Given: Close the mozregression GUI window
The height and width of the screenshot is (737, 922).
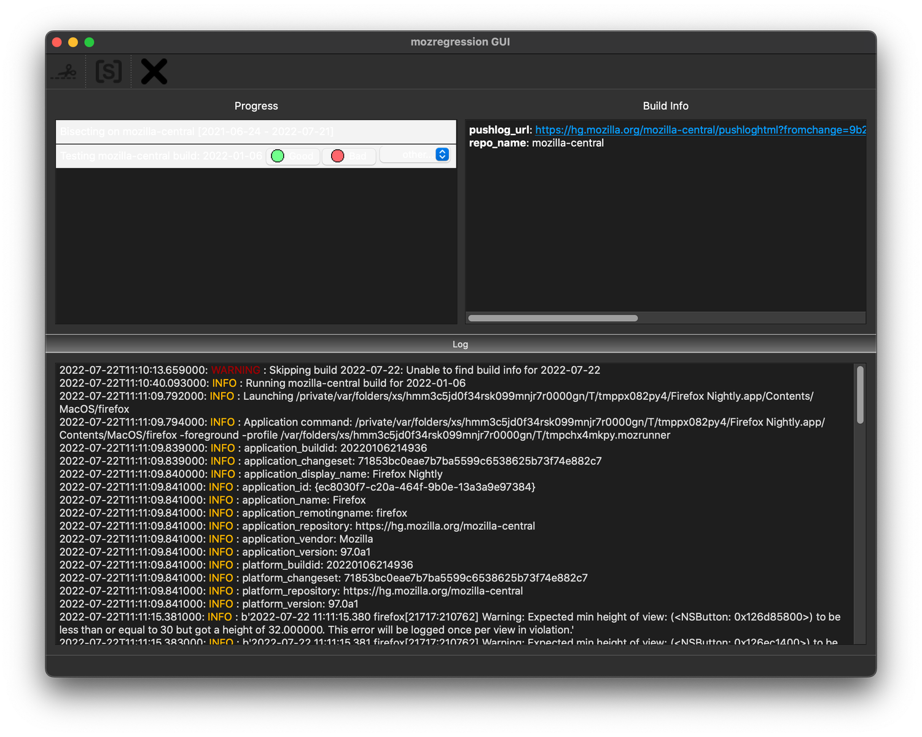Looking at the screenshot, I should [x=57, y=42].
